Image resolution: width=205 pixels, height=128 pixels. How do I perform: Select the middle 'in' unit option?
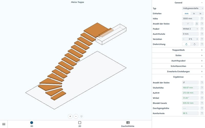[x=194, y=14]
